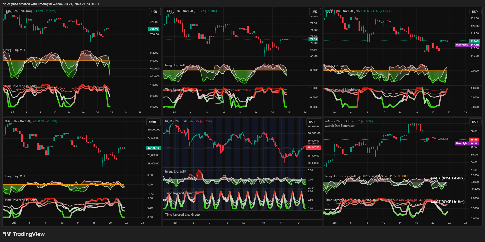Screen dimensions: 485x242
Task: Select the Irreg. Liq. MTF legend on NQ1! chart
Action: coord(175,172)
